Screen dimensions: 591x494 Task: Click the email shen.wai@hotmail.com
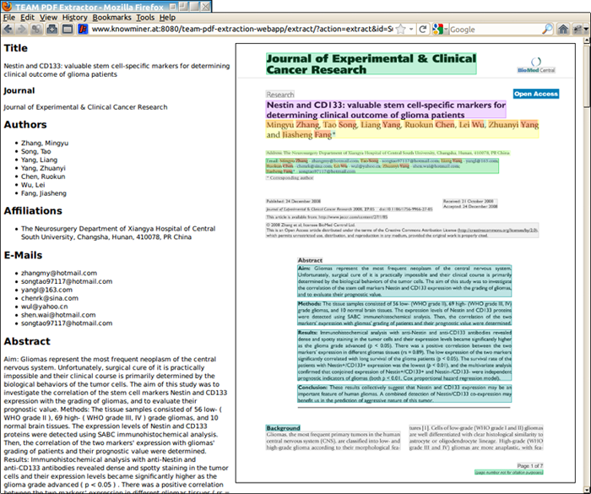58,315
